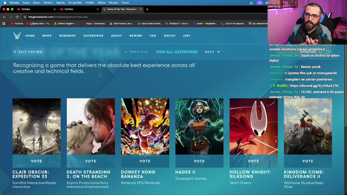
Task: Vote for Hades II
Action: tap(199, 161)
